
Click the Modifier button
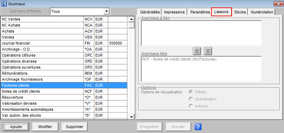[45, 127]
